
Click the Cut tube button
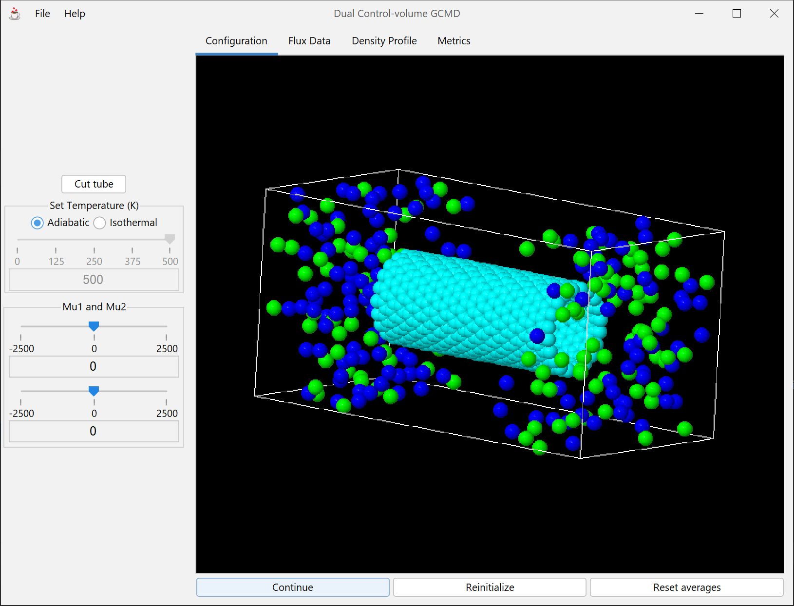coord(94,184)
